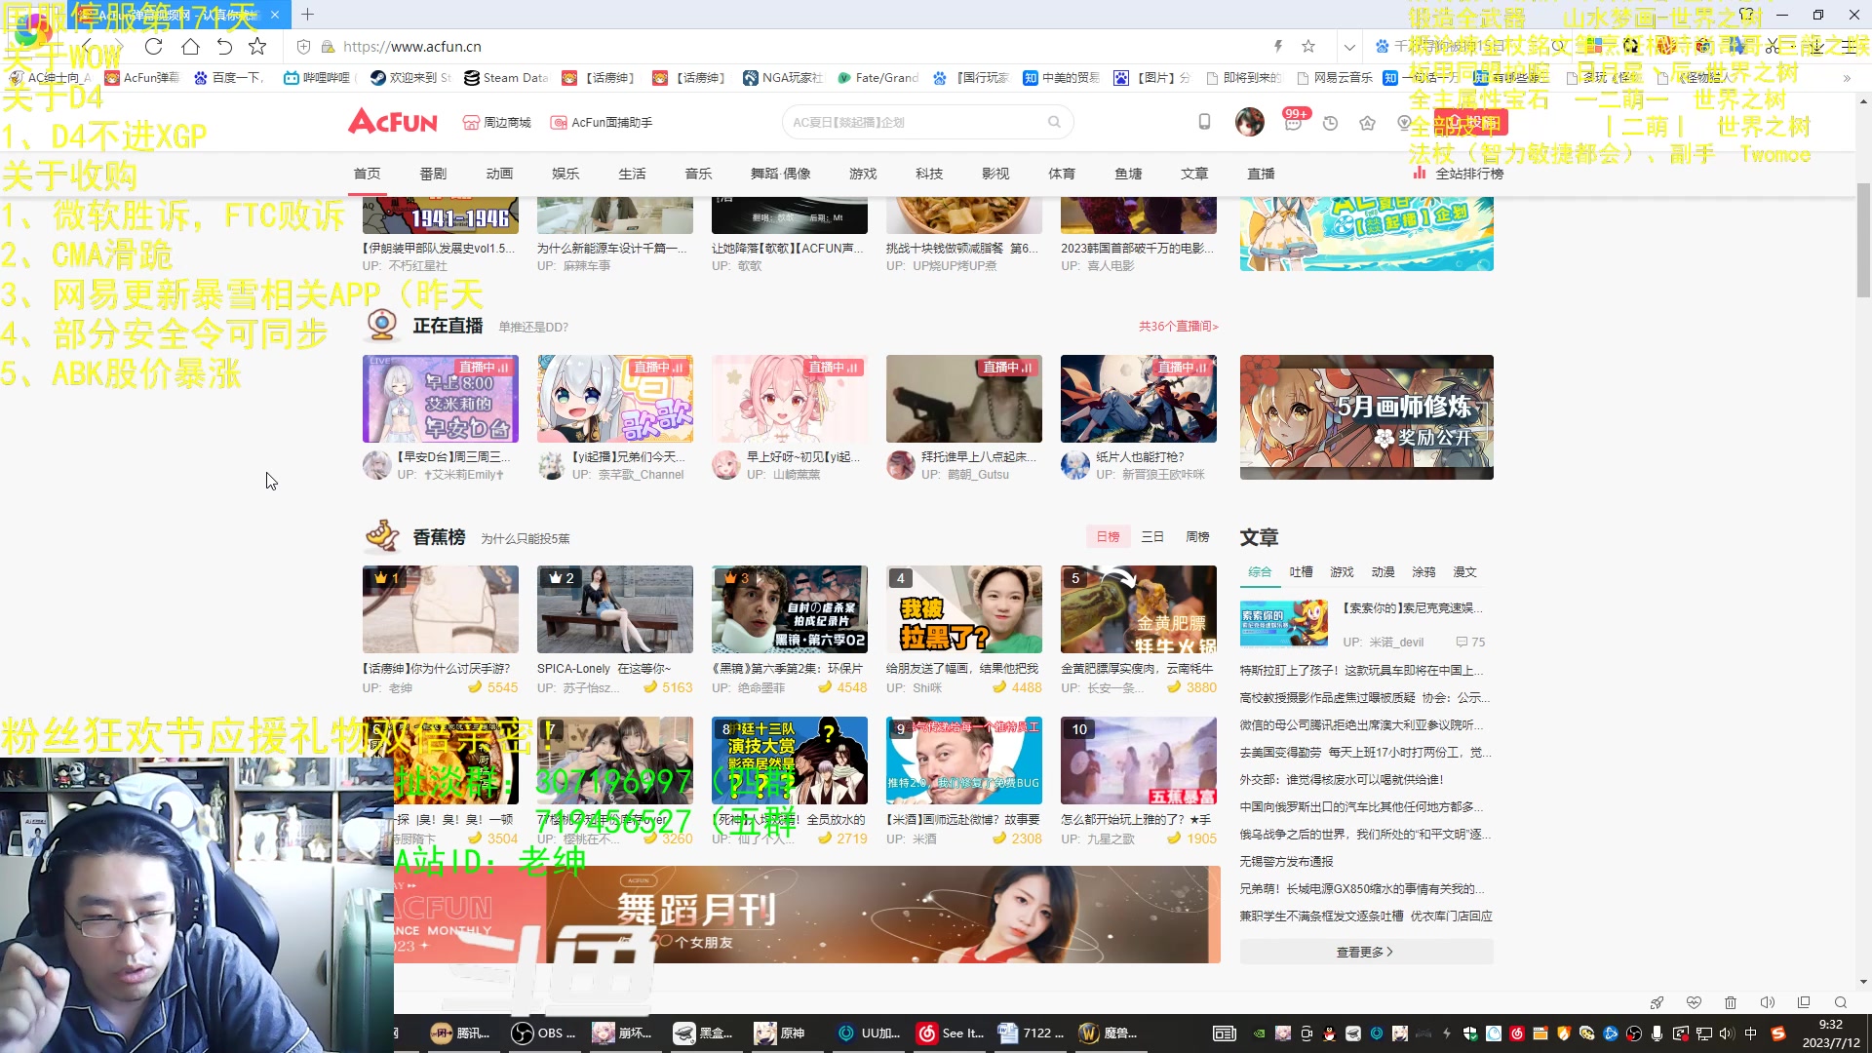
Task: Open rank 2 SPICA-Lonely video thumbnail
Action: (614, 609)
